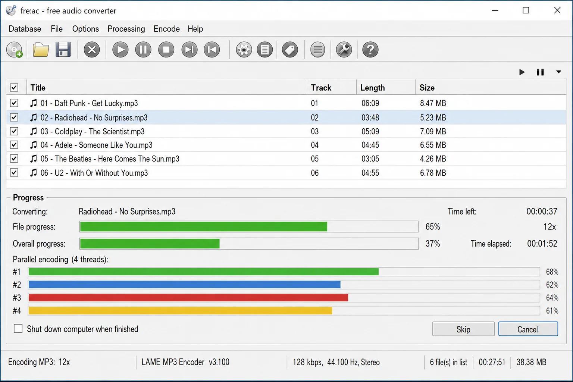Screen dimensions: 573x382
Task: Select '06 - U2 - With Or Without You.mp3' title
Action: (x=94, y=173)
